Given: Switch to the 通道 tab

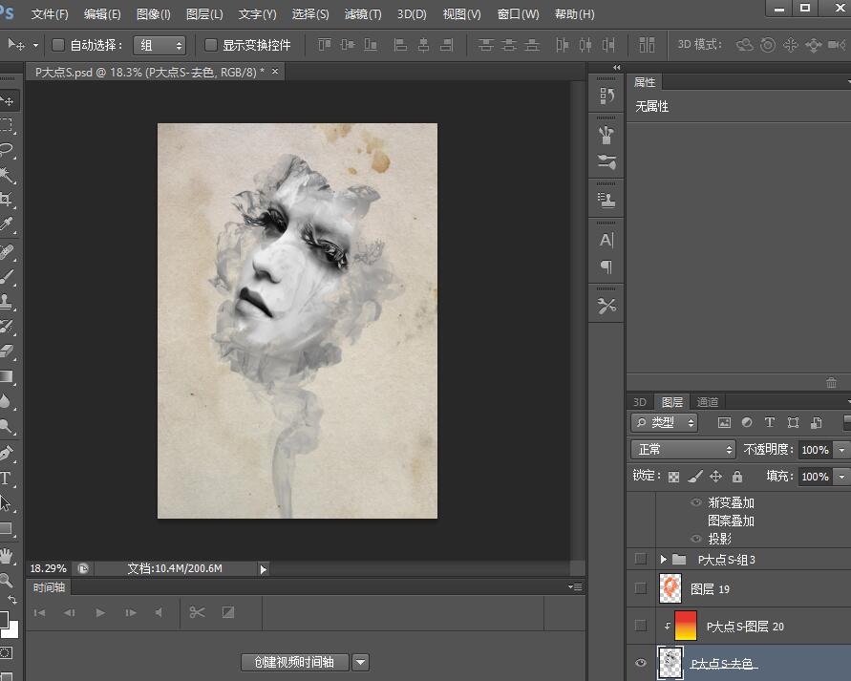Looking at the screenshot, I should 708,402.
